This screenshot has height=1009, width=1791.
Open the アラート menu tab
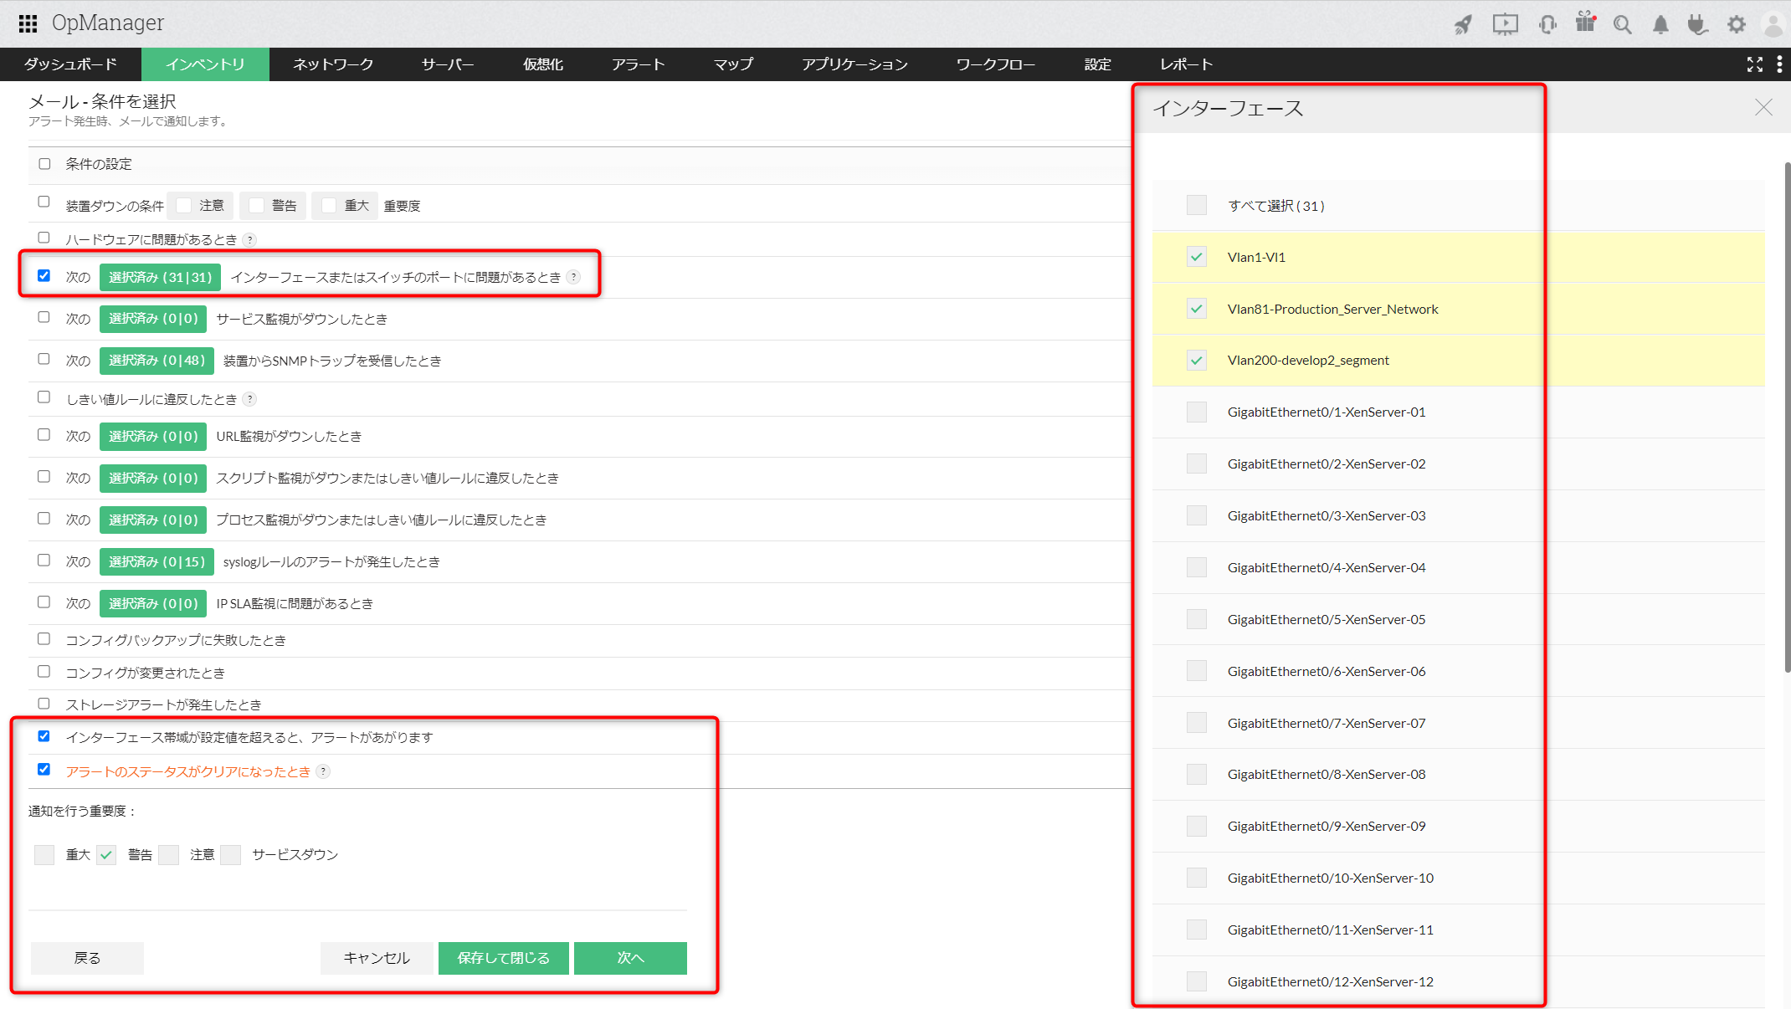click(638, 64)
